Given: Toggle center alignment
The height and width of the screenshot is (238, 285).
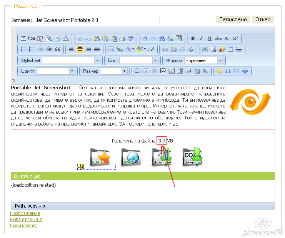Looking at the screenshot, I should click(80, 49).
